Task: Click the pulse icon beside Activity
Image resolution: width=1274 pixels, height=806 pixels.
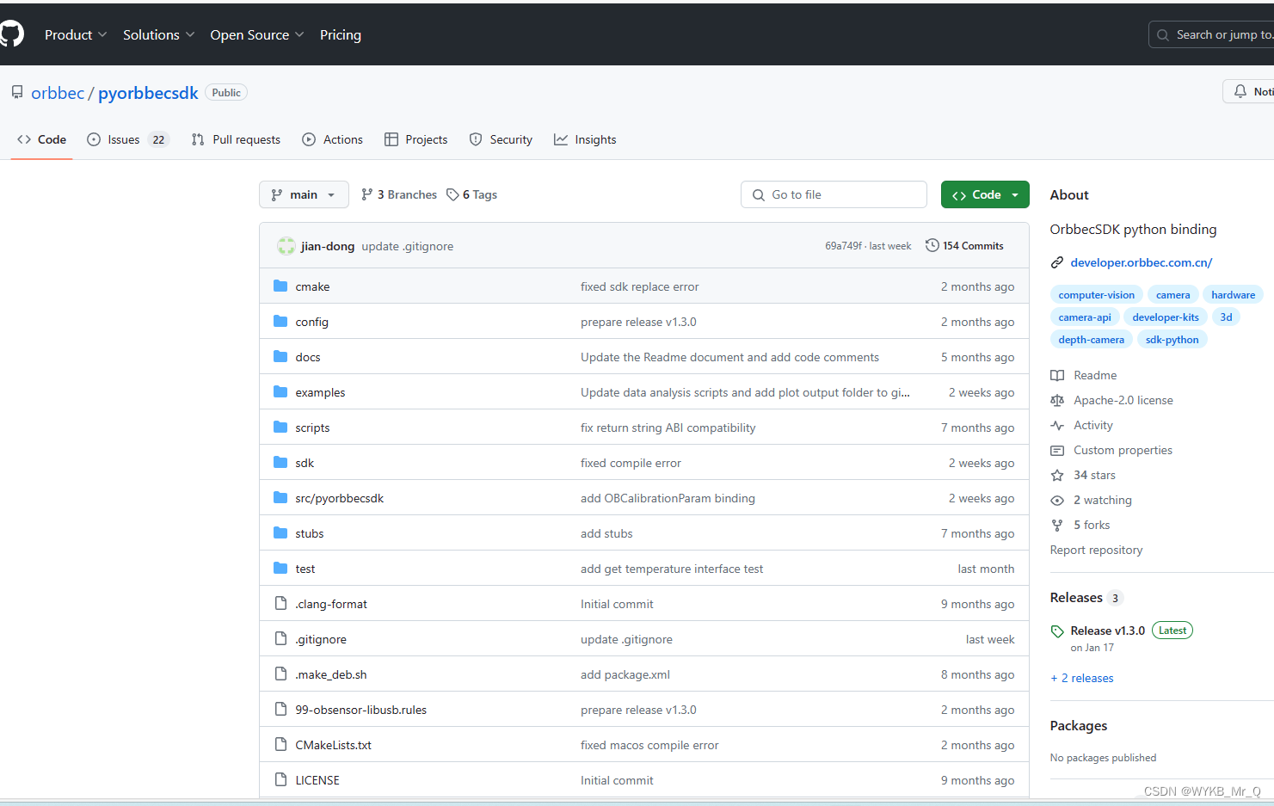Action: (1057, 425)
